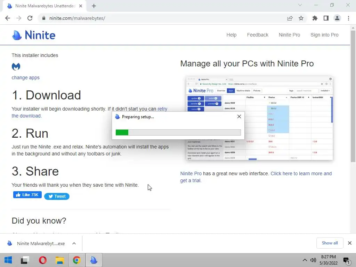
Task: Open the volume control
Action: tap(313, 260)
